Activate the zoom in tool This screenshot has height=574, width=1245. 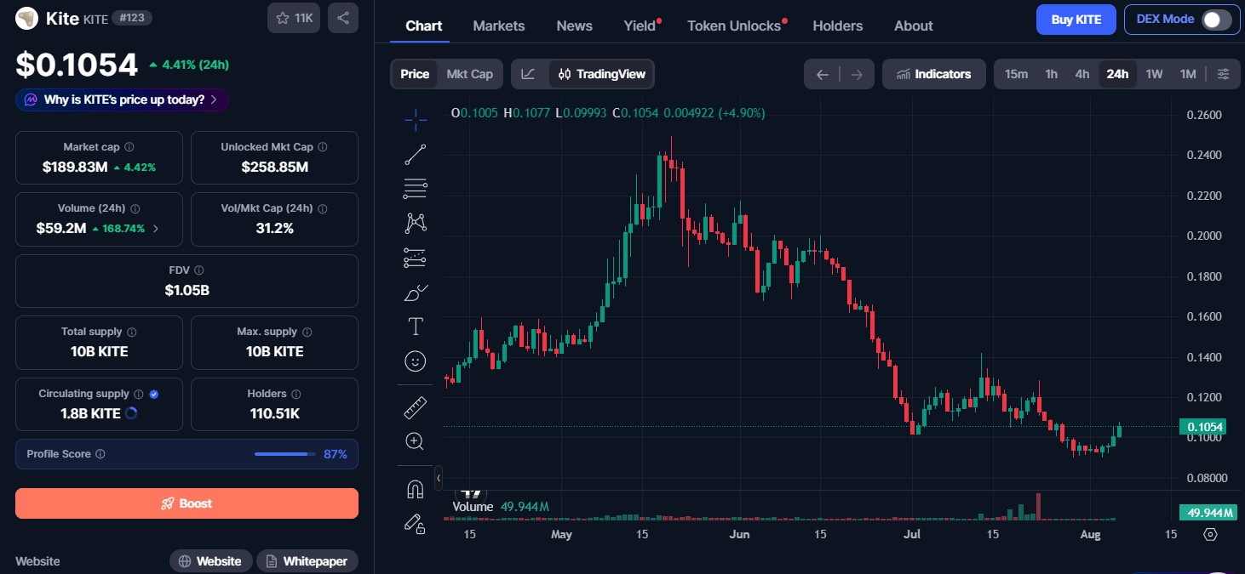click(416, 441)
